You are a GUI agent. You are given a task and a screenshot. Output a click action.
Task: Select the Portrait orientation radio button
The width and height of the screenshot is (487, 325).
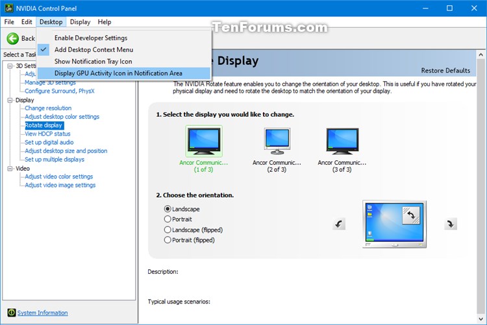pyautogui.click(x=168, y=219)
